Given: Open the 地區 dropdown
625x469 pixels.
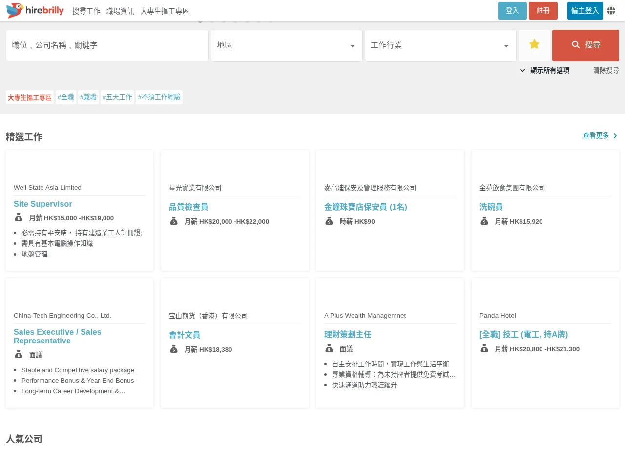Looking at the screenshot, I should tap(287, 45).
